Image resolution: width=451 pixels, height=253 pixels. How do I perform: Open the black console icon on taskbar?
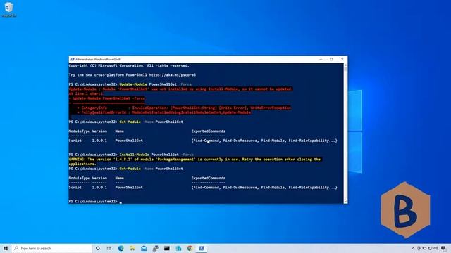pyautogui.click(x=167, y=248)
